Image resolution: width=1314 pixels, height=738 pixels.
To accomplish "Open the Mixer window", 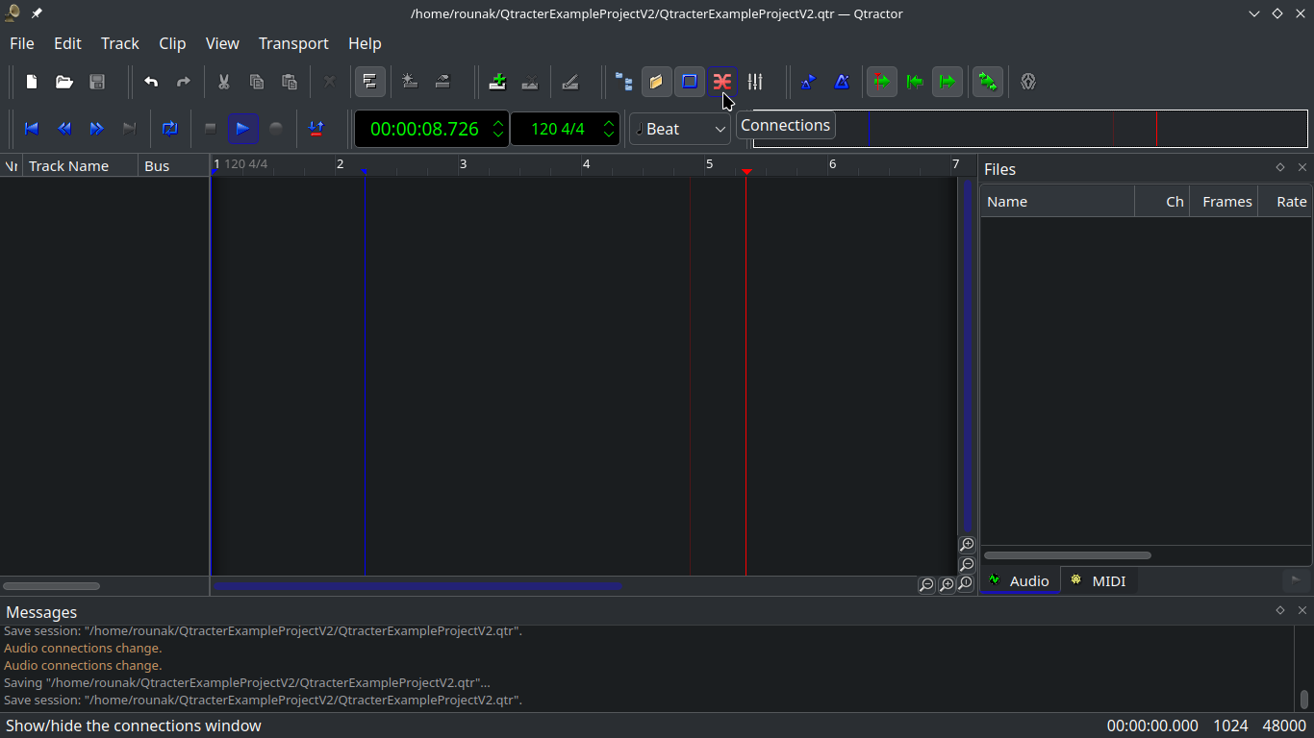I will pyautogui.click(x=755, y=82).
